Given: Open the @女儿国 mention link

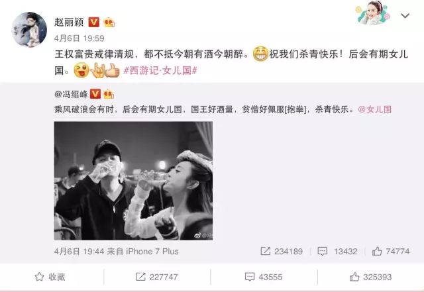Looking at the screenshot, I should point(375,109).
